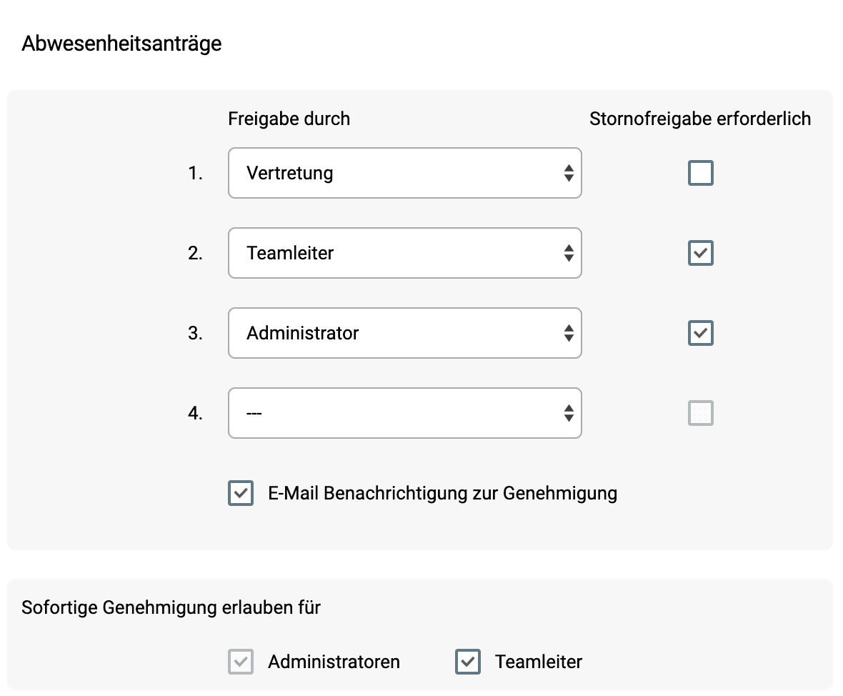Screen dimensions: 843x696
Task: Open the second approver dropdown showing Teamleiter
Action: pos(404,253)
